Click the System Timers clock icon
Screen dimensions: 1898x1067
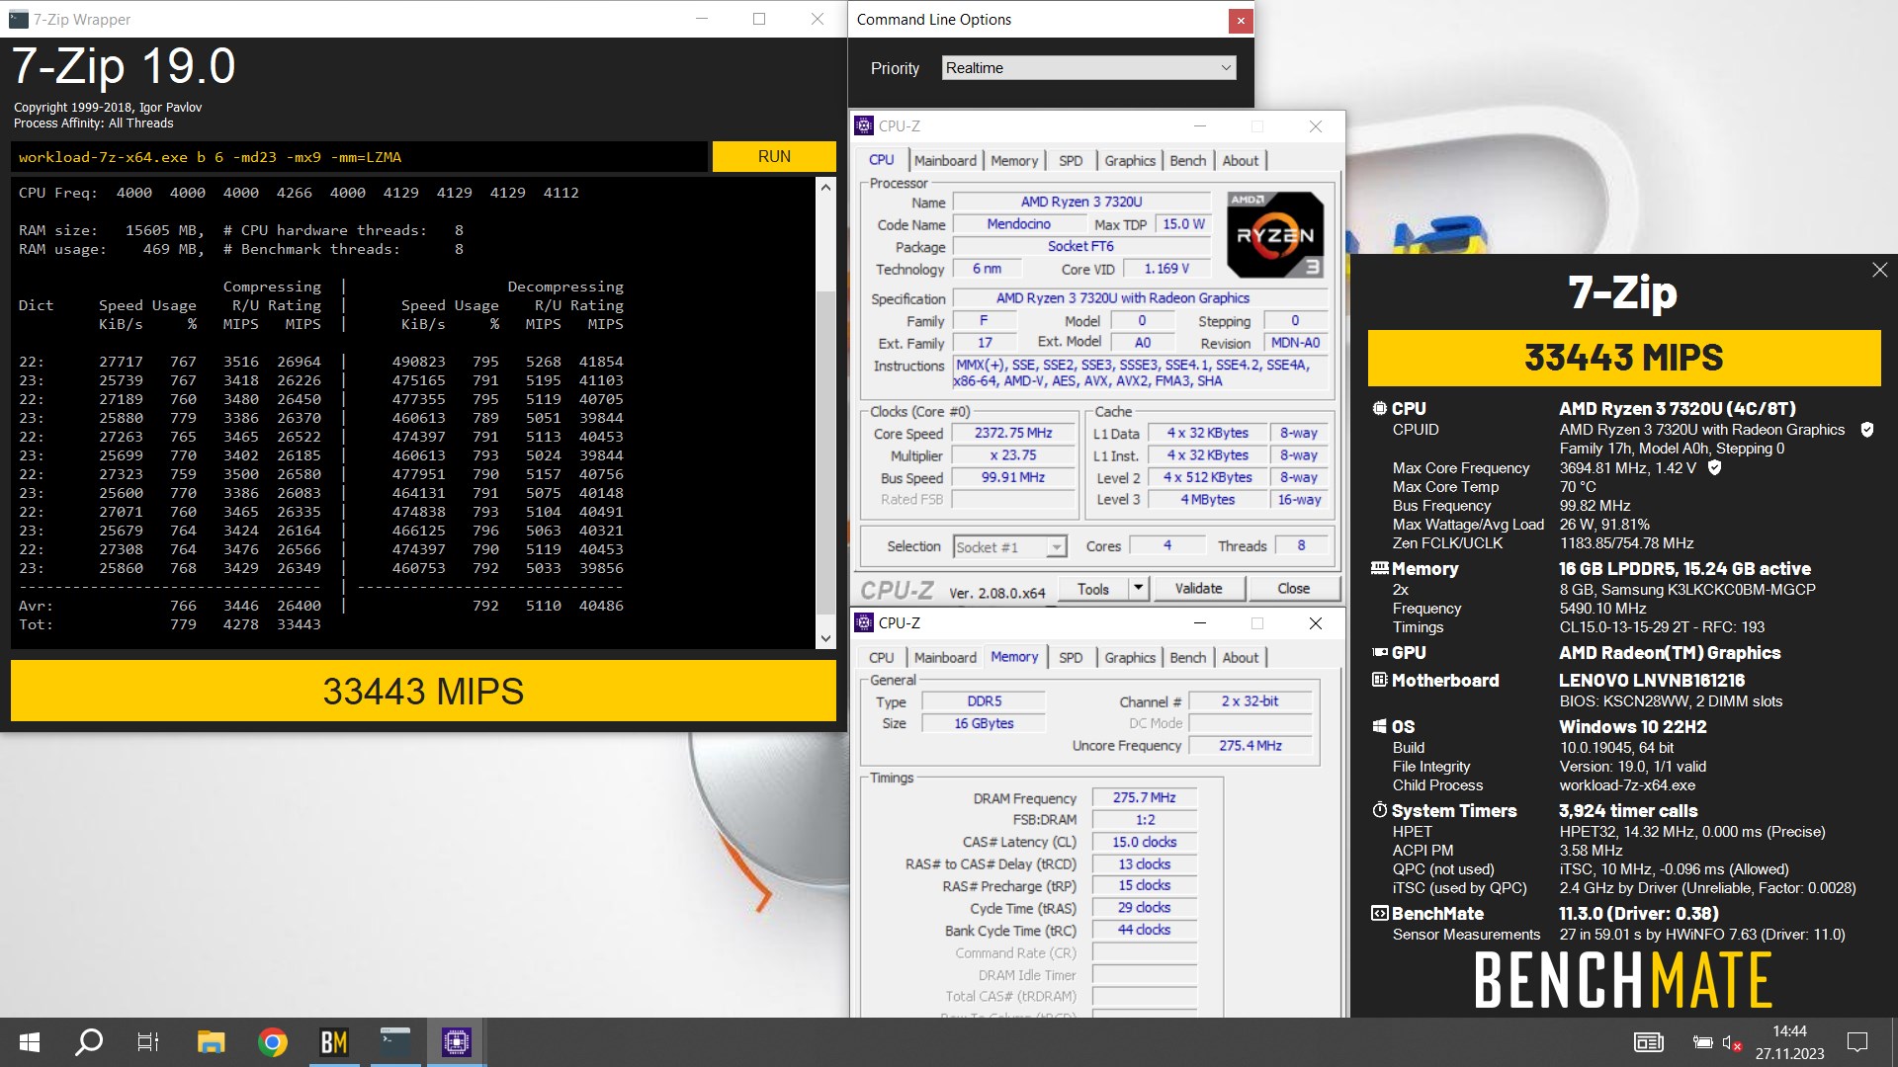(1379, 810)
